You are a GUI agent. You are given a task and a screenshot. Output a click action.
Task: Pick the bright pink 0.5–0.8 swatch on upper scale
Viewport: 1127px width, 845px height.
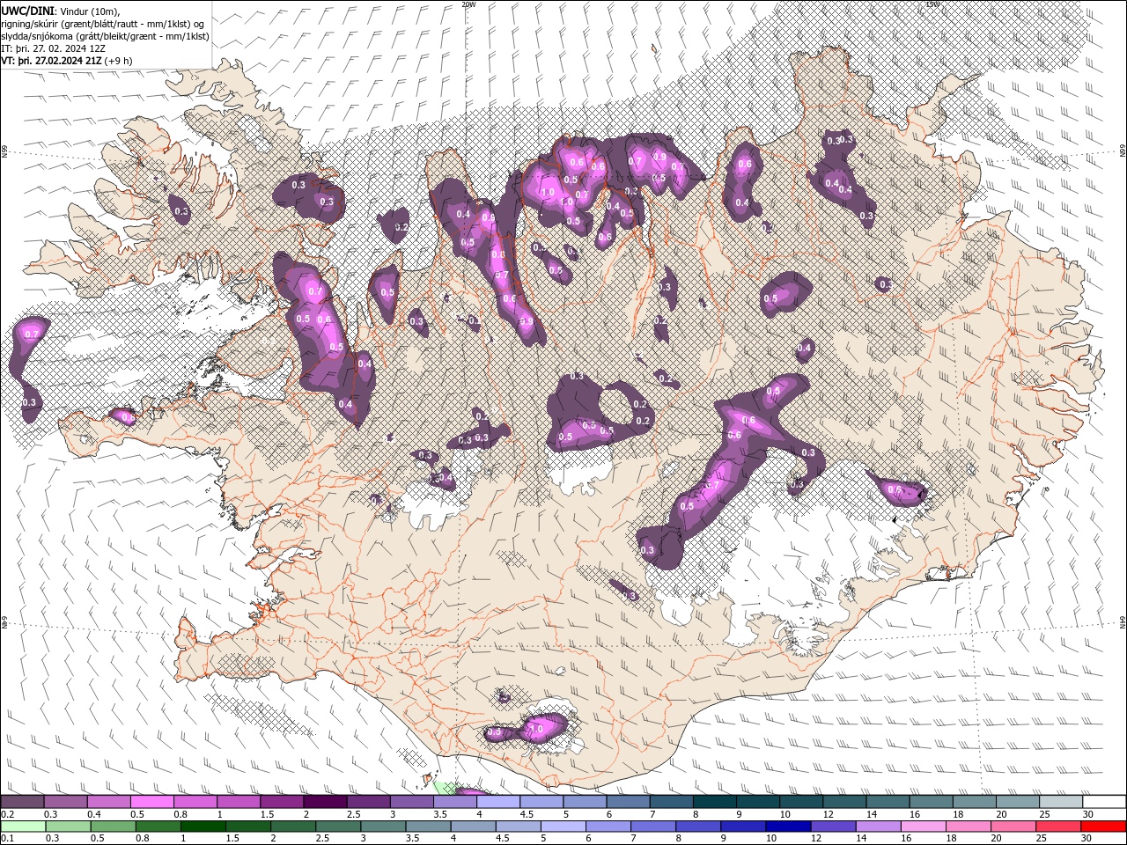[x=152, y=802]
